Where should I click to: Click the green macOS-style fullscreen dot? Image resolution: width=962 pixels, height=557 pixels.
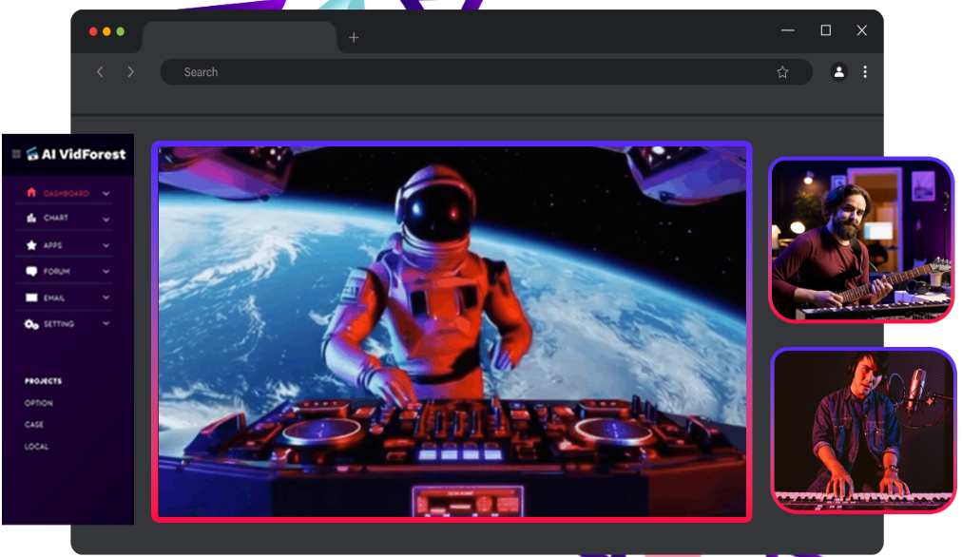(x=120, y=31)
